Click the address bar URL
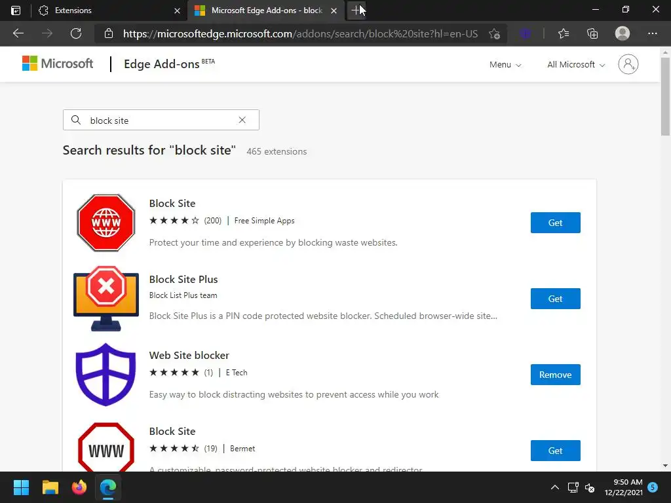Image resolution: width=671 pixels, height=503 pixels. (300, 34)
